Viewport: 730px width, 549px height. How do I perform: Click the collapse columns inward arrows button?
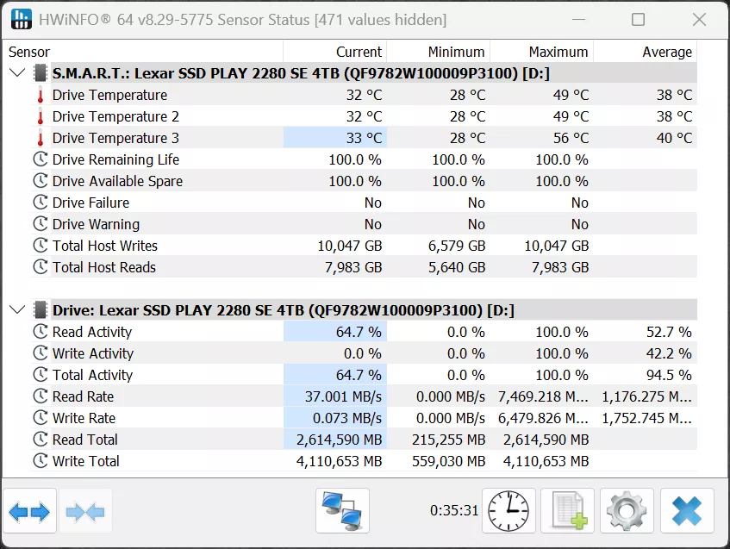85,511
